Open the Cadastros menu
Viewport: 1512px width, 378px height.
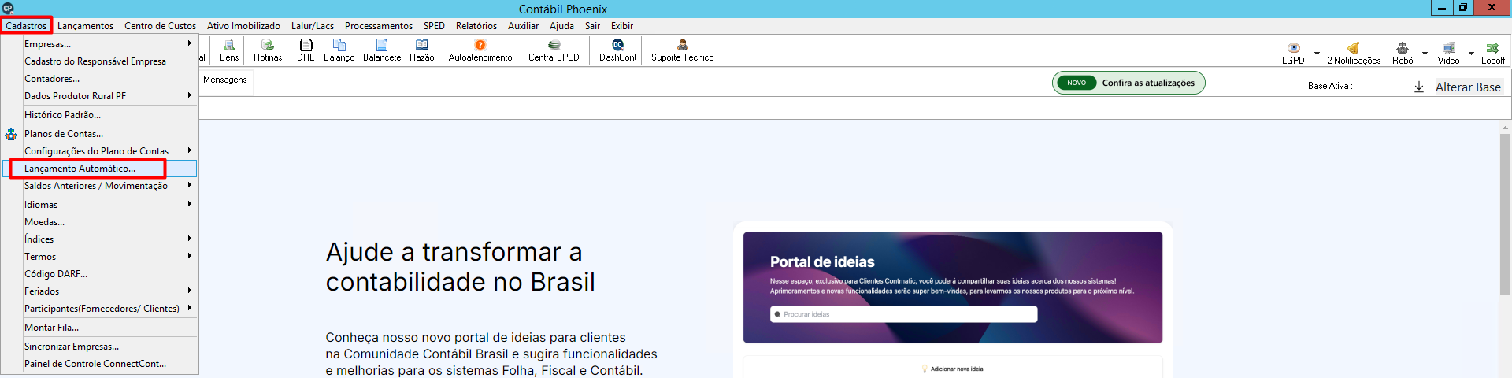(26, 26)
